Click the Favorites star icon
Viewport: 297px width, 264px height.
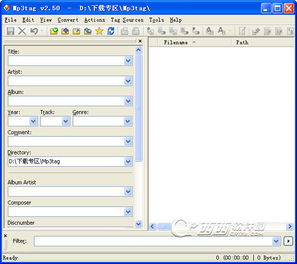pos(99,31)
